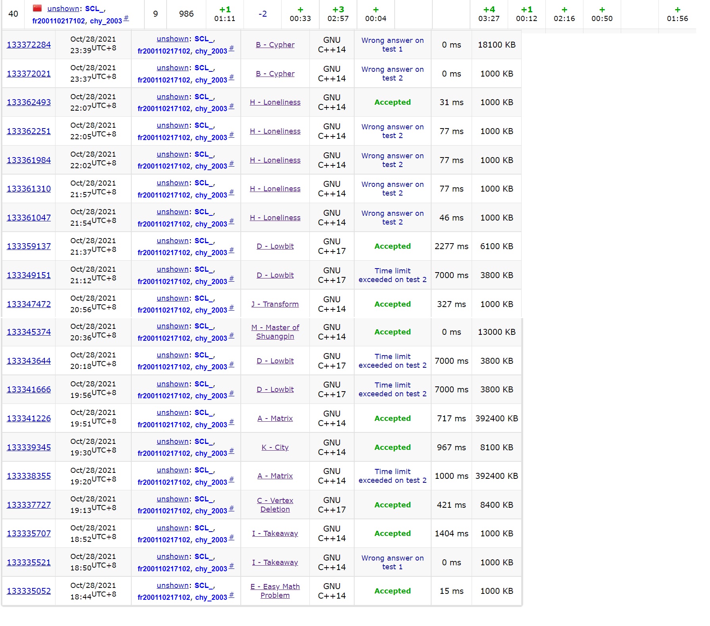This screenshot has width=710, height=626.
Task: Click the # marker in submission 133335052's row
Action: [232, 595]
